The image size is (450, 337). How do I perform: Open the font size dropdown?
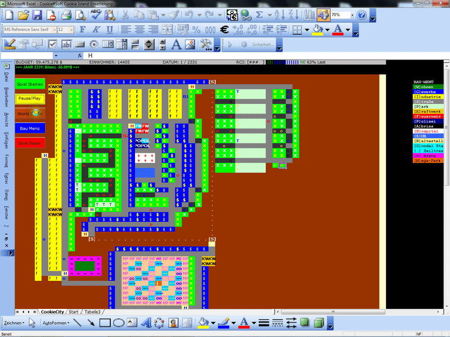point(71,30)
